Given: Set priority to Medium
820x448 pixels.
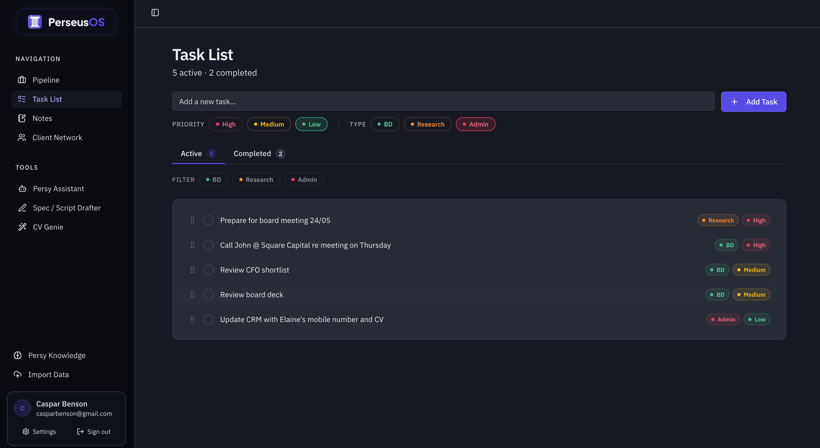Looking at the screenshot, I should [269, 124].
